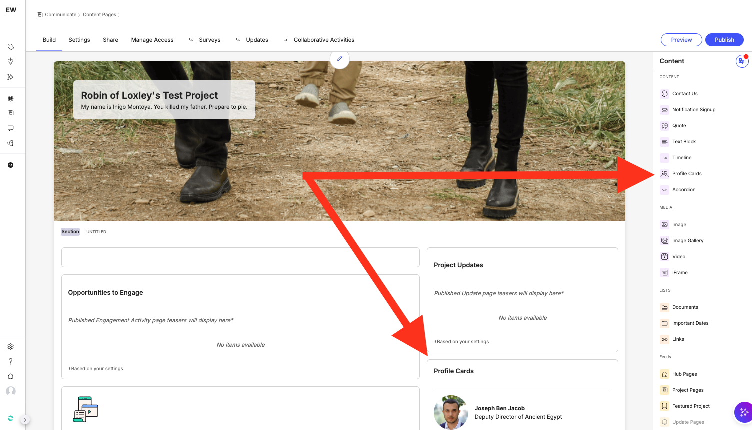Click the Communicate breadcrumb link
752x430 pixels.
pos(60,15)
